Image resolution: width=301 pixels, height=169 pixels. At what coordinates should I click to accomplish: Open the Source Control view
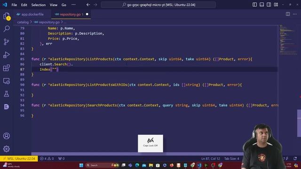pos(7,42)
